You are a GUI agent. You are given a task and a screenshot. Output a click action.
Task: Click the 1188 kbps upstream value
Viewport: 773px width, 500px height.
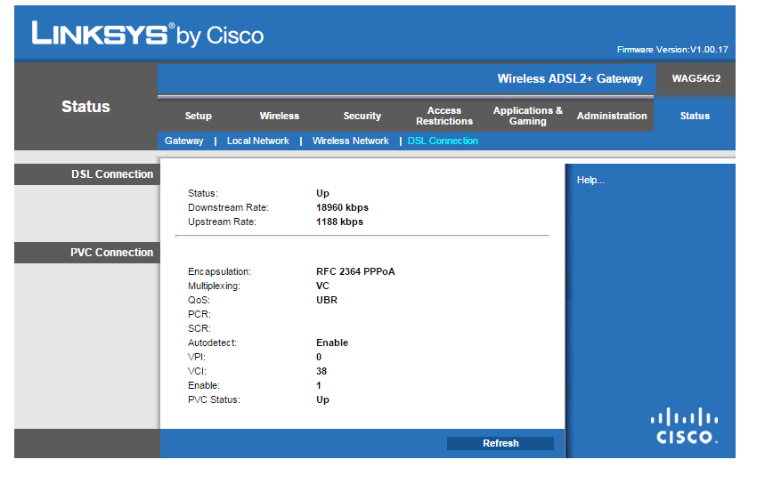[x=339, y=222]
